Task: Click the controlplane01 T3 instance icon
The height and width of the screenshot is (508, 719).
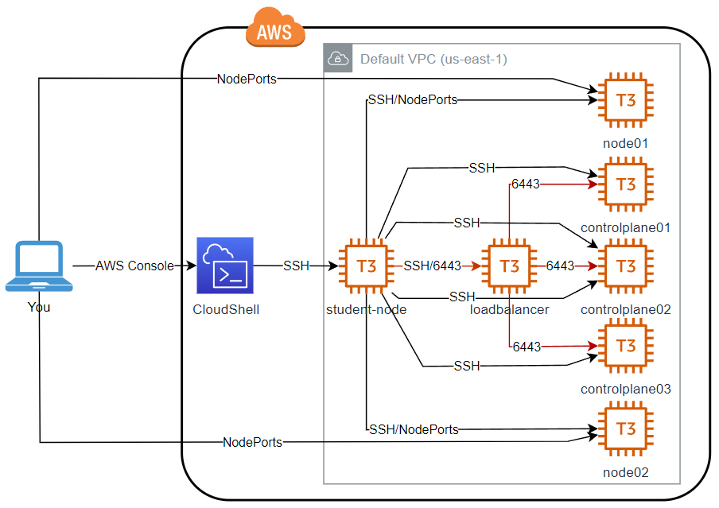Action: click(x=625, y=185)
